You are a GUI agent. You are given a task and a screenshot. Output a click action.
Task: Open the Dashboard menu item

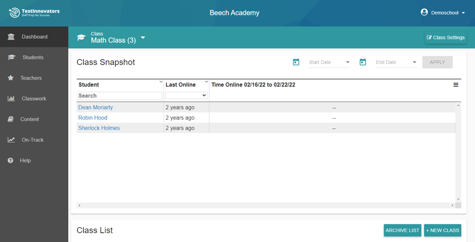coord(34,37)
